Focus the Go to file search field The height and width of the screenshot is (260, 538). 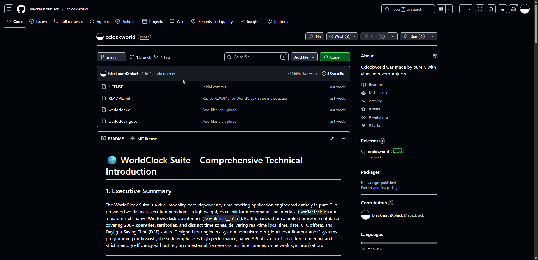coord(256,57)
